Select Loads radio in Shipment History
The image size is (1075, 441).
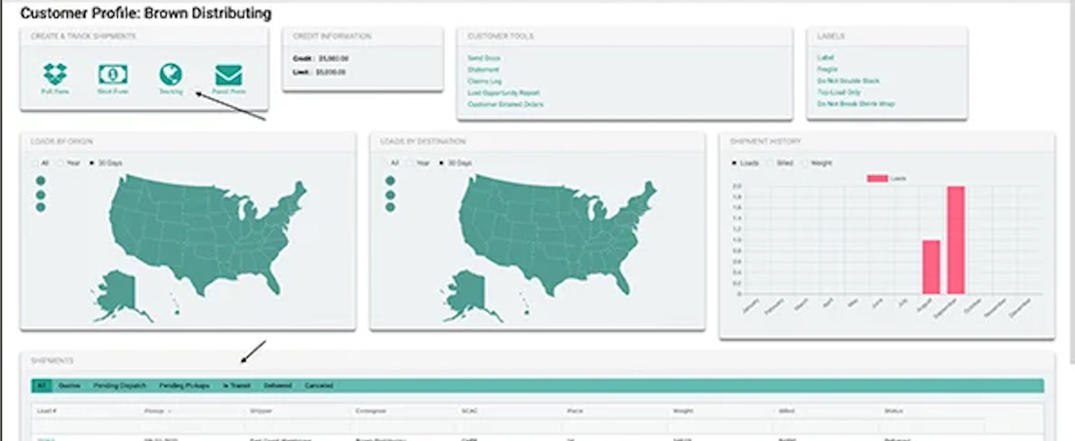point(734,163)
